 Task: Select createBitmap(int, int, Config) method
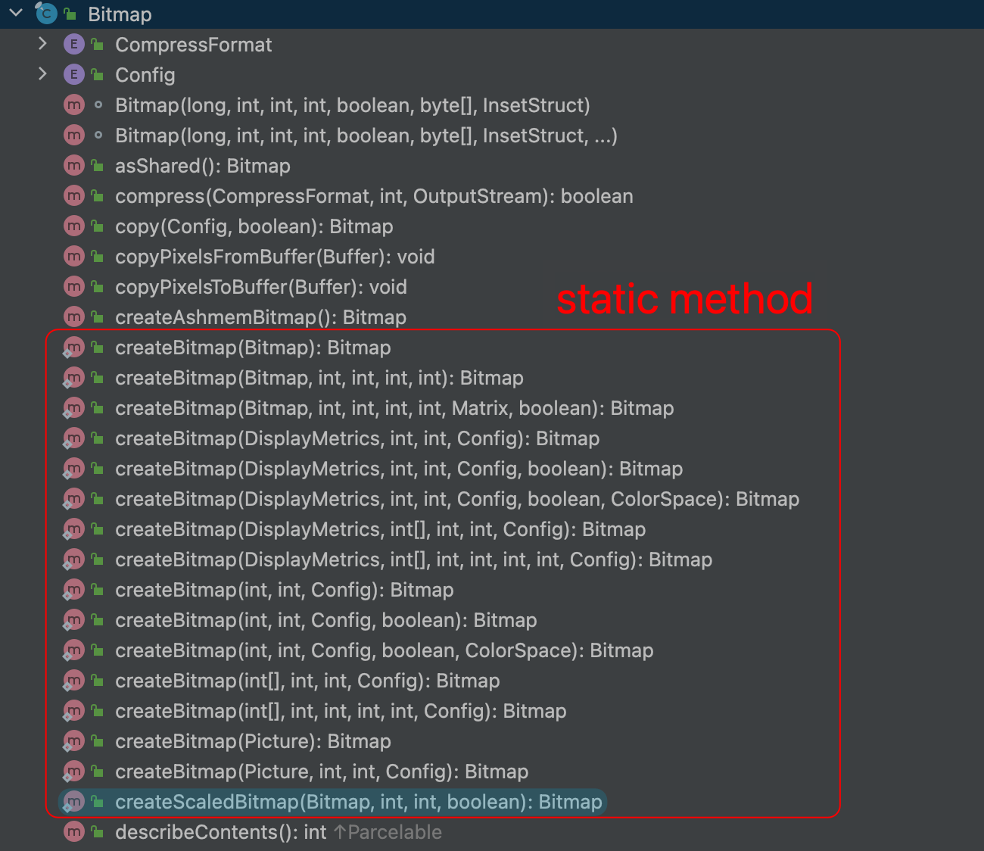pos(284,590)
